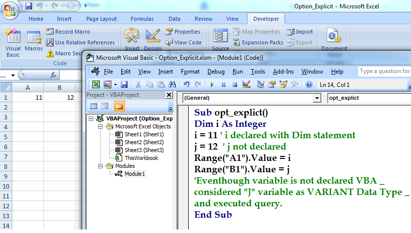Click Cut scissors icon in VBA toolbar
The width and height of the screenshot is (411, 233).
click(138, 84)
